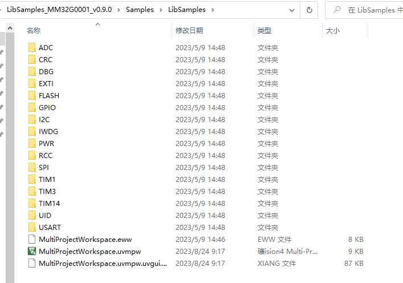Image resolution: width=403 pixels, height=283 pixels.
Task: Click the MultiProjectWorkspace.eww file icon
Action: click(32, 240)
